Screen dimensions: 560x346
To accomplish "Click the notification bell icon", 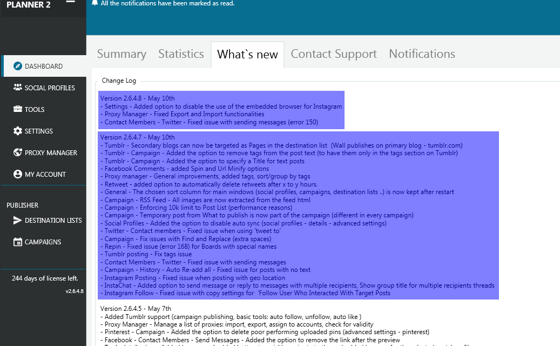I will pyautogui.click(x=95, y=3).
